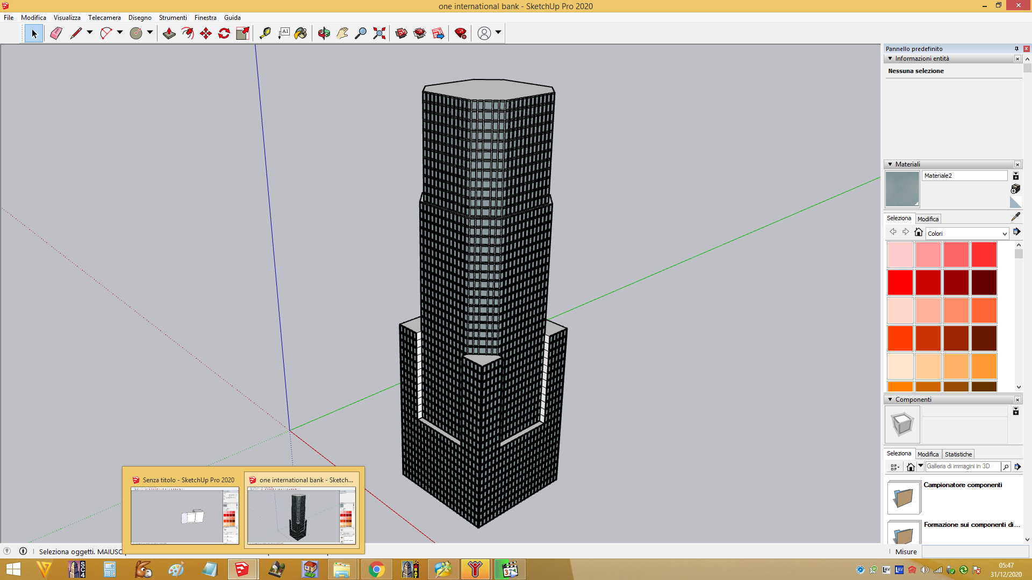Open the Guida menu
The width and height of the screenshot is (1032, 580).
point(232,18)
